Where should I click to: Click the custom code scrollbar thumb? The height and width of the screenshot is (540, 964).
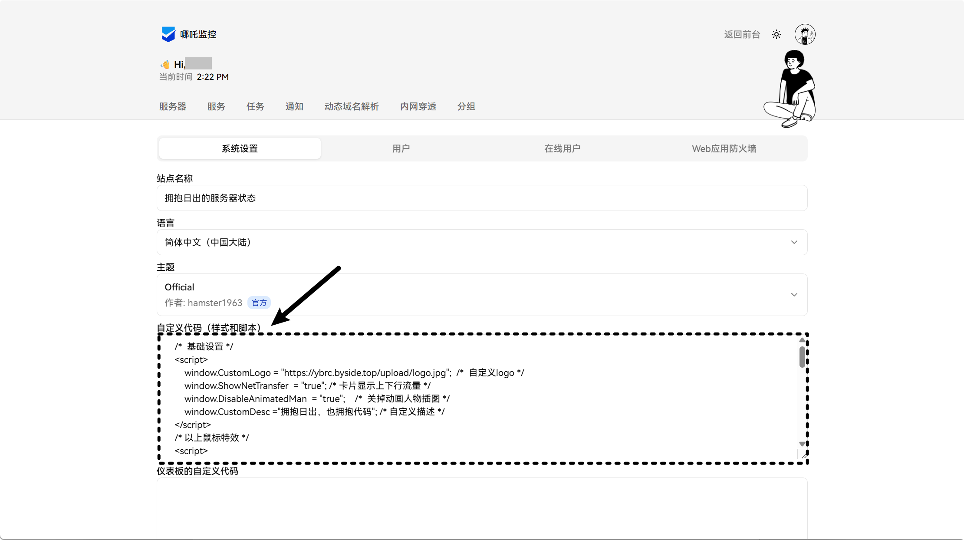click(x=802, y=357)
